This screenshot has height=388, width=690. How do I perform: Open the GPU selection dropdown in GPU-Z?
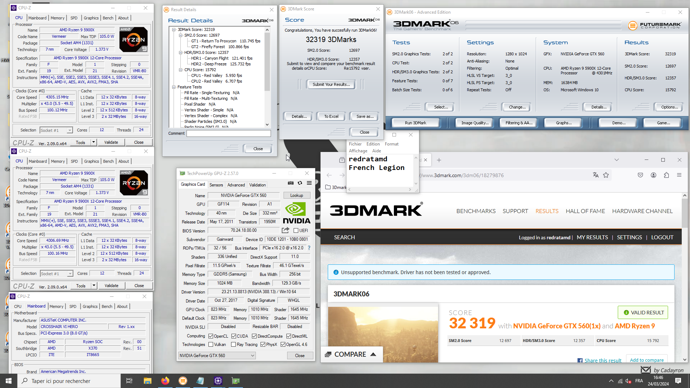(217, 356)
